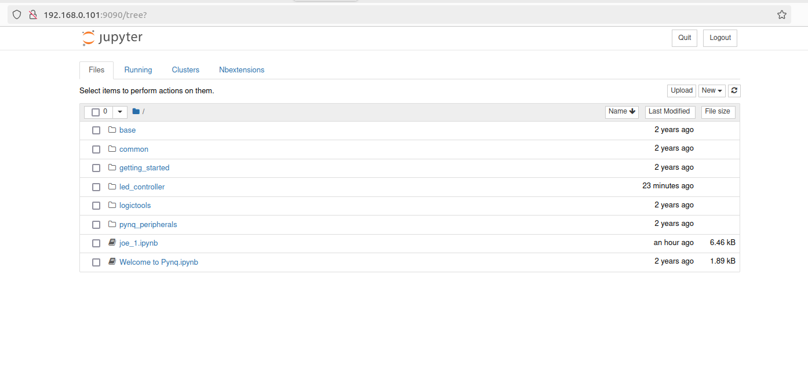Bookmark this page with the star icon
This screenshot has width=808, height=387.
782,14
